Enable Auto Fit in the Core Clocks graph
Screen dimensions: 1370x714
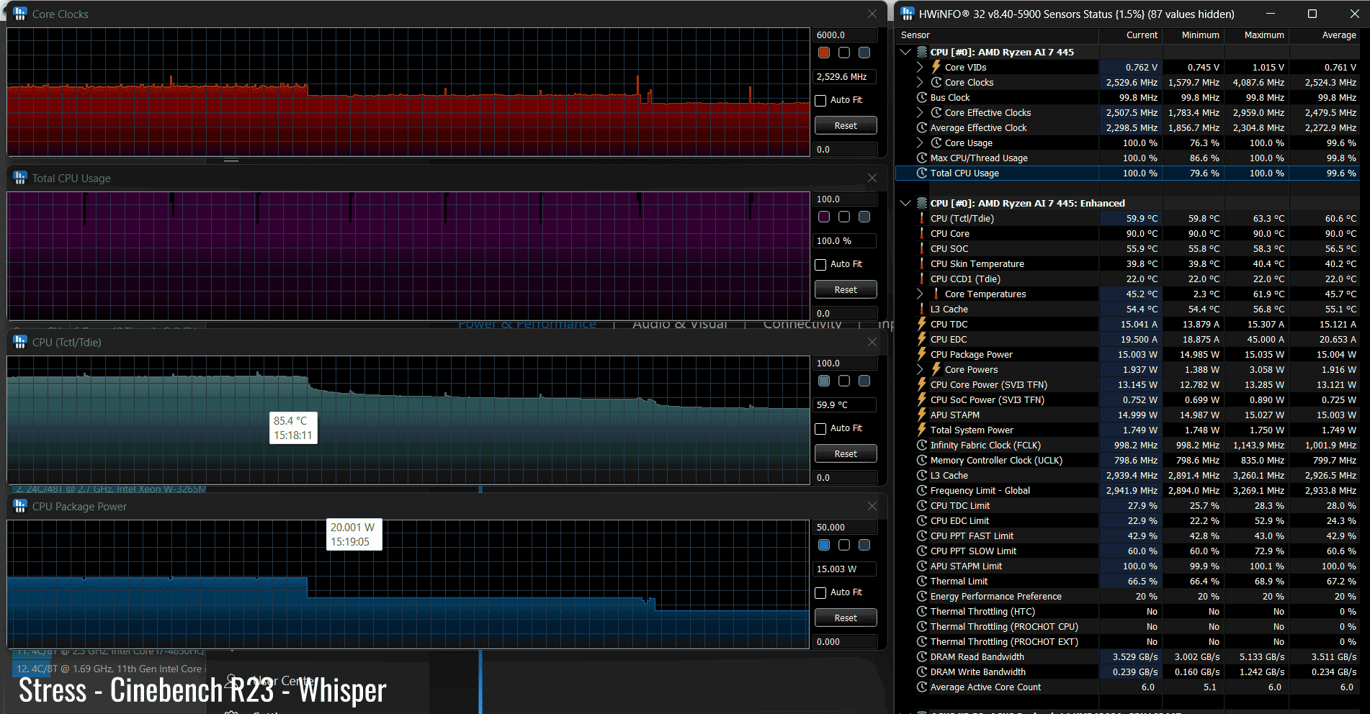(820, 100)
